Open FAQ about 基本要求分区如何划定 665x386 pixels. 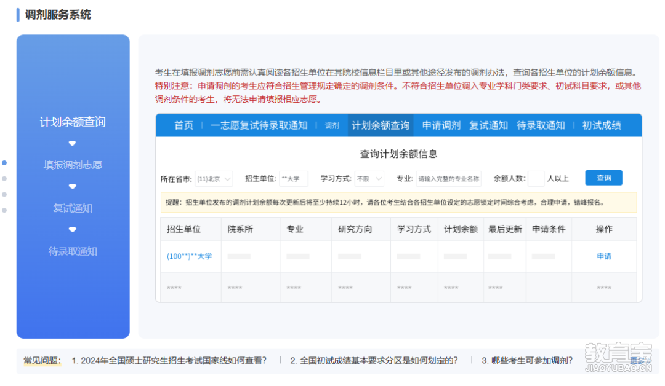coord(374,361)
